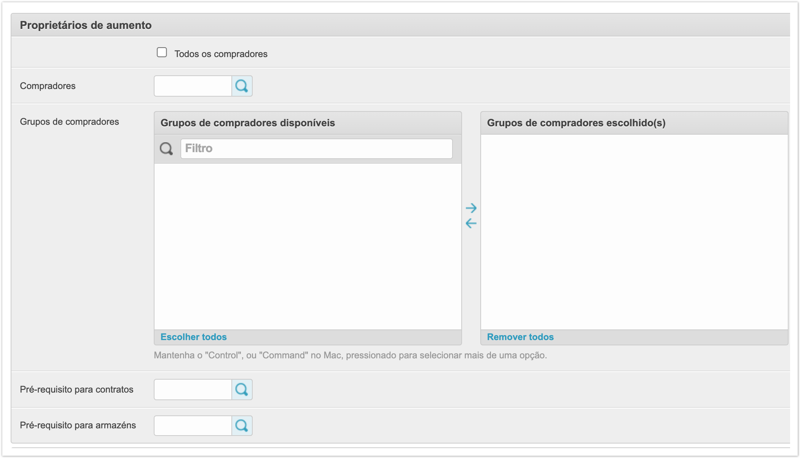The image size is (800, 458).
Task: Focus the Pré-requisito para contratos field
Action: (x=193, y=390)
